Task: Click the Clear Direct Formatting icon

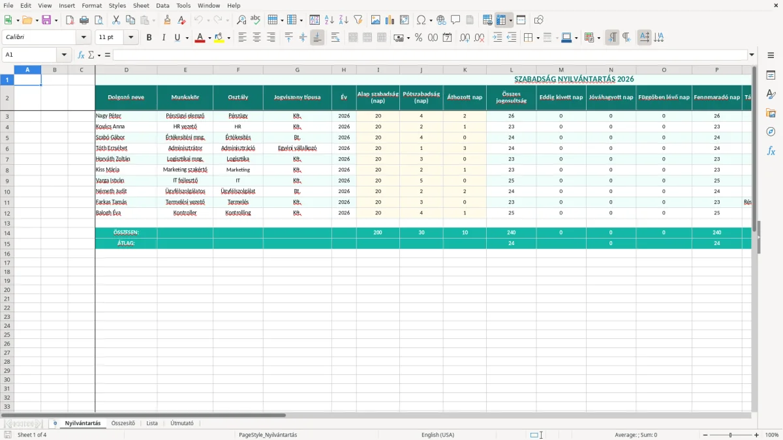Action: pos(182,20)
